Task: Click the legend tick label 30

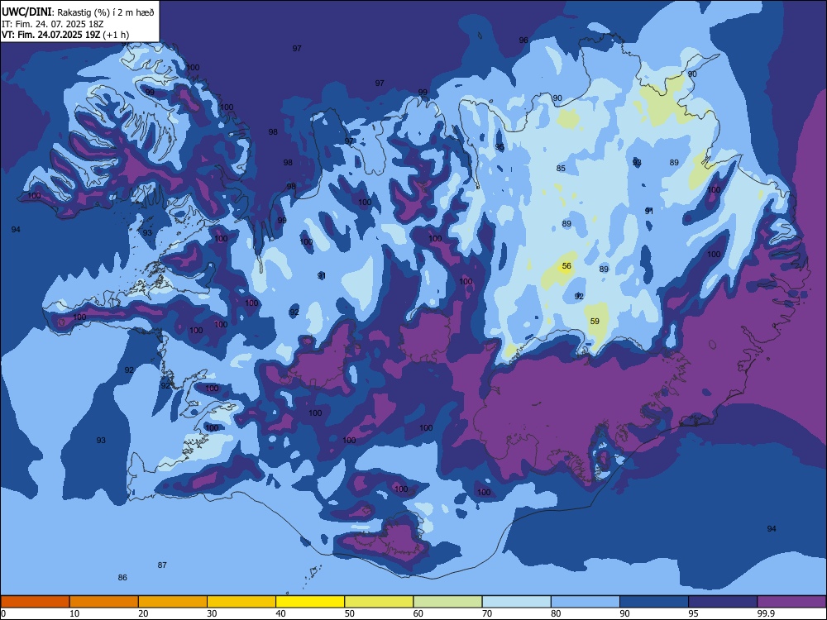Action: pyautogui.click(x=212, y=613)
